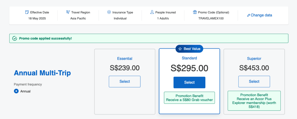Click the People Insured person icon
Viewport: 297px width, 119px height.
(152, 12)
